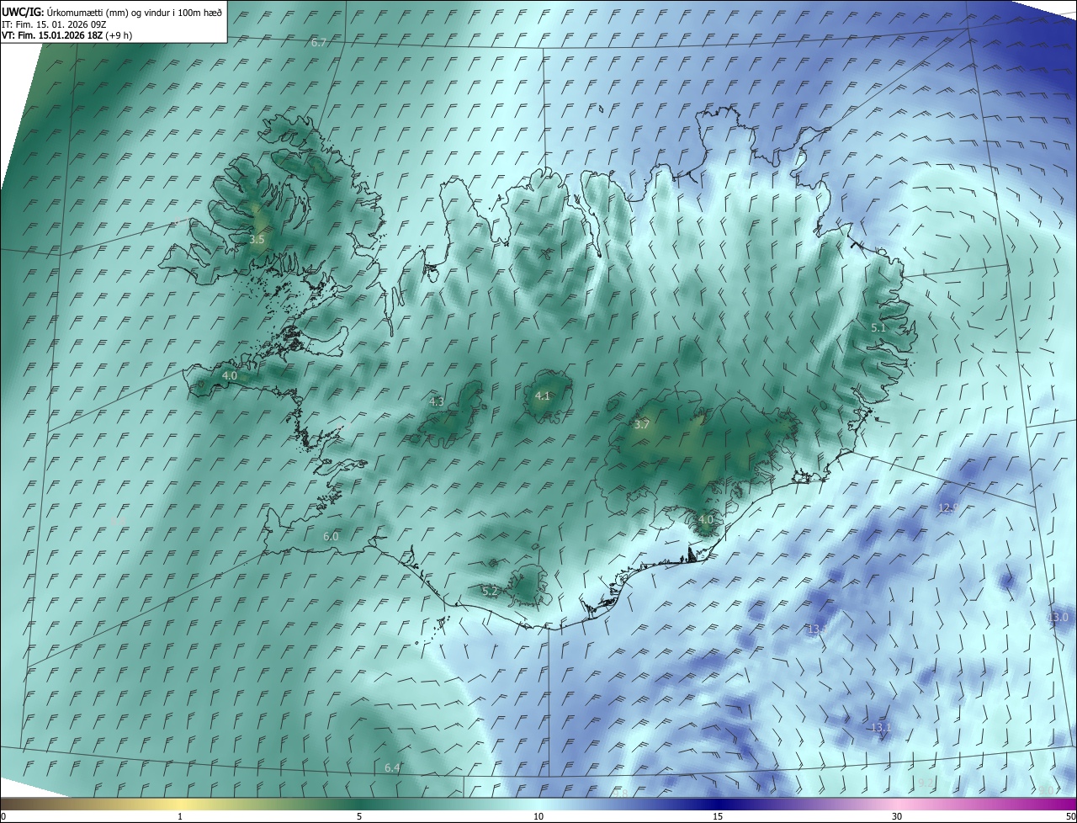
Task: Click the valid time line 'VT: Fim. 15.01.2026 18Z (+9 h)'
Action: pyautogui.click(x=66, y=35)
